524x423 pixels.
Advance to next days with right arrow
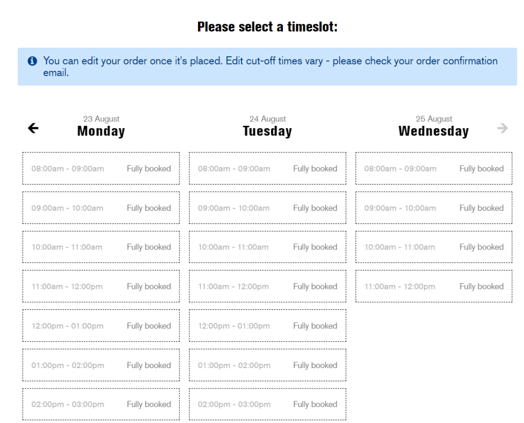pyautogui.click(x=503, y=128)
